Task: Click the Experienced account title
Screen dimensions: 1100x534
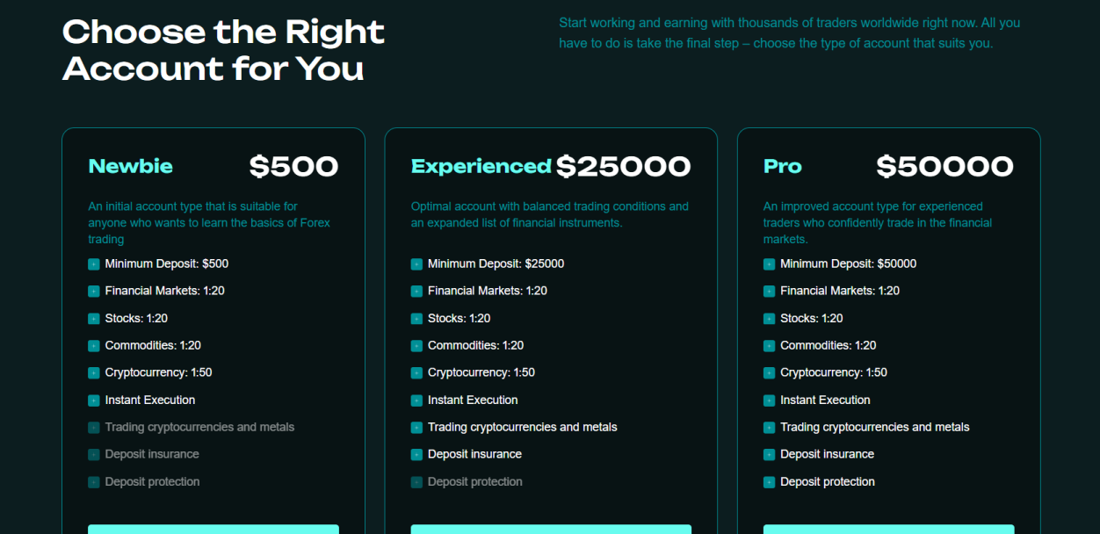Action: click(481, 167)
